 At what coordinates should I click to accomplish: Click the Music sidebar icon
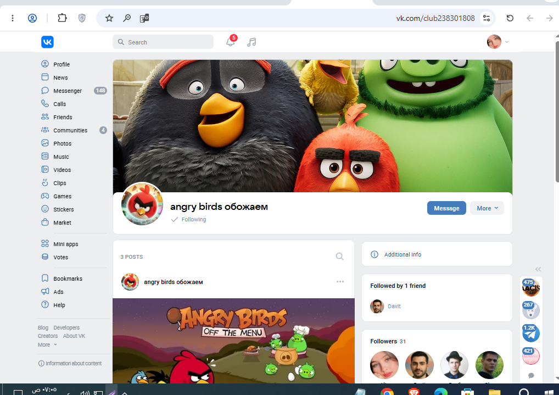[x=45, y=156]
